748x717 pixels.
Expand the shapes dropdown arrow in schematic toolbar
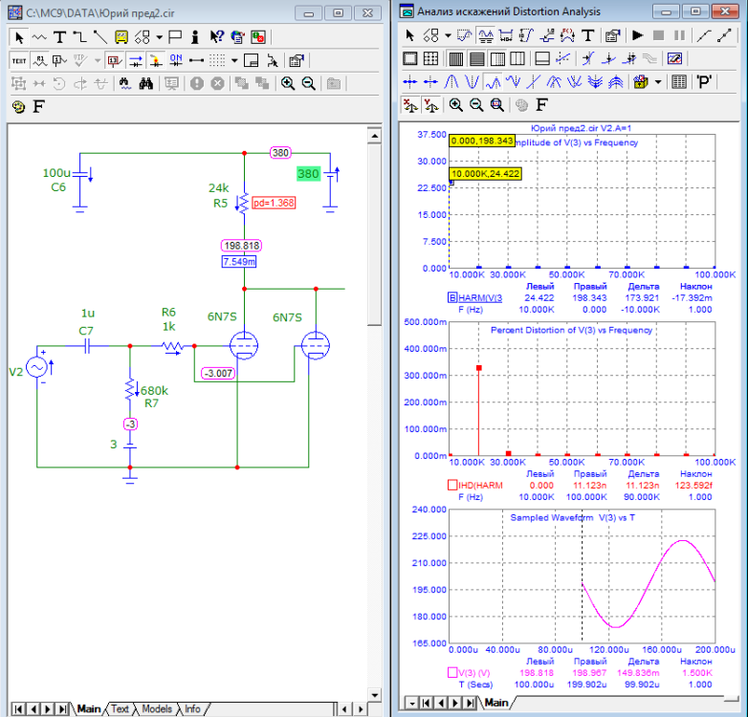(159, 37)
